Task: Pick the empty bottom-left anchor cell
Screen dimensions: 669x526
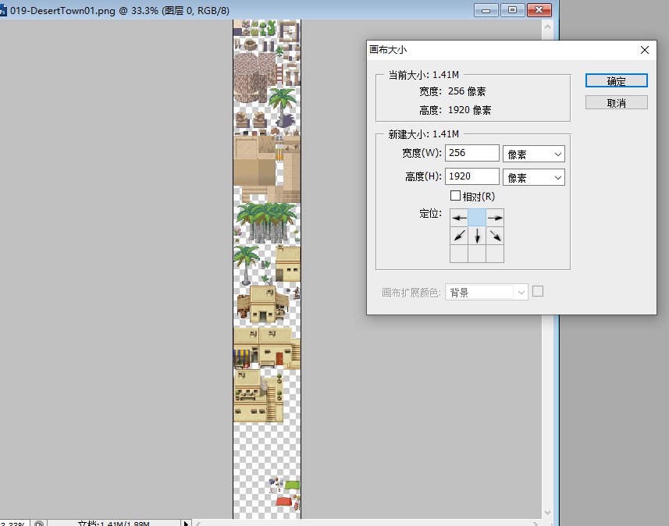Action: point(459,254)
